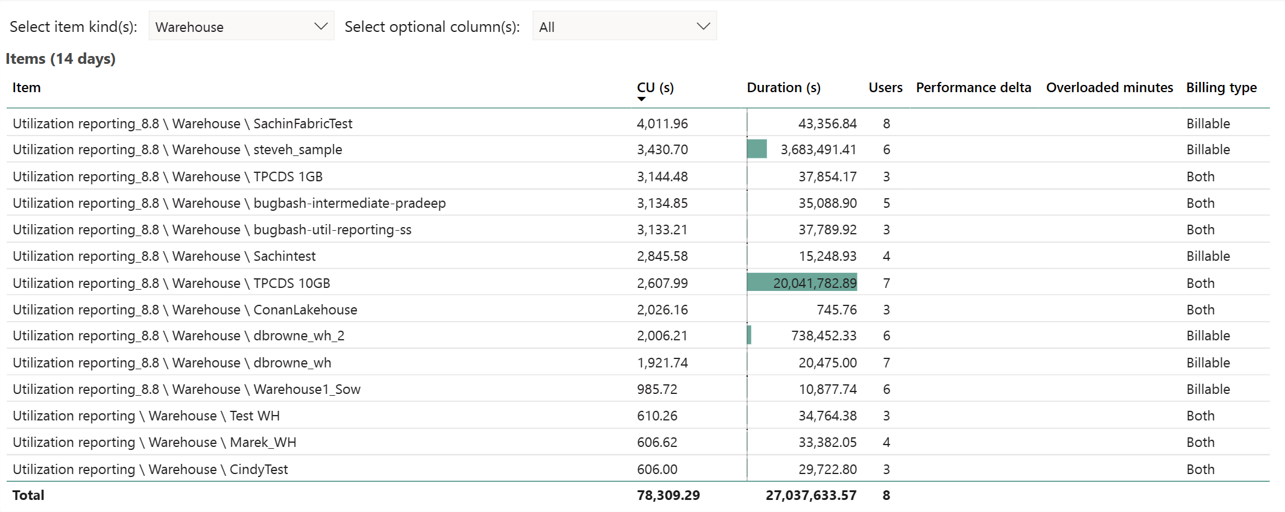The image size is (1285, 512).
Task: Click duration value 43,356.84
Action: (827, 123)
